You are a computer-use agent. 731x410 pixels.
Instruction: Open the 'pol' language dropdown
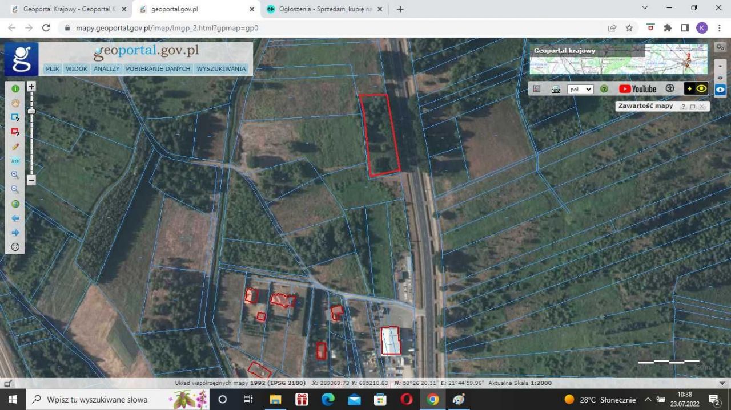580,89
